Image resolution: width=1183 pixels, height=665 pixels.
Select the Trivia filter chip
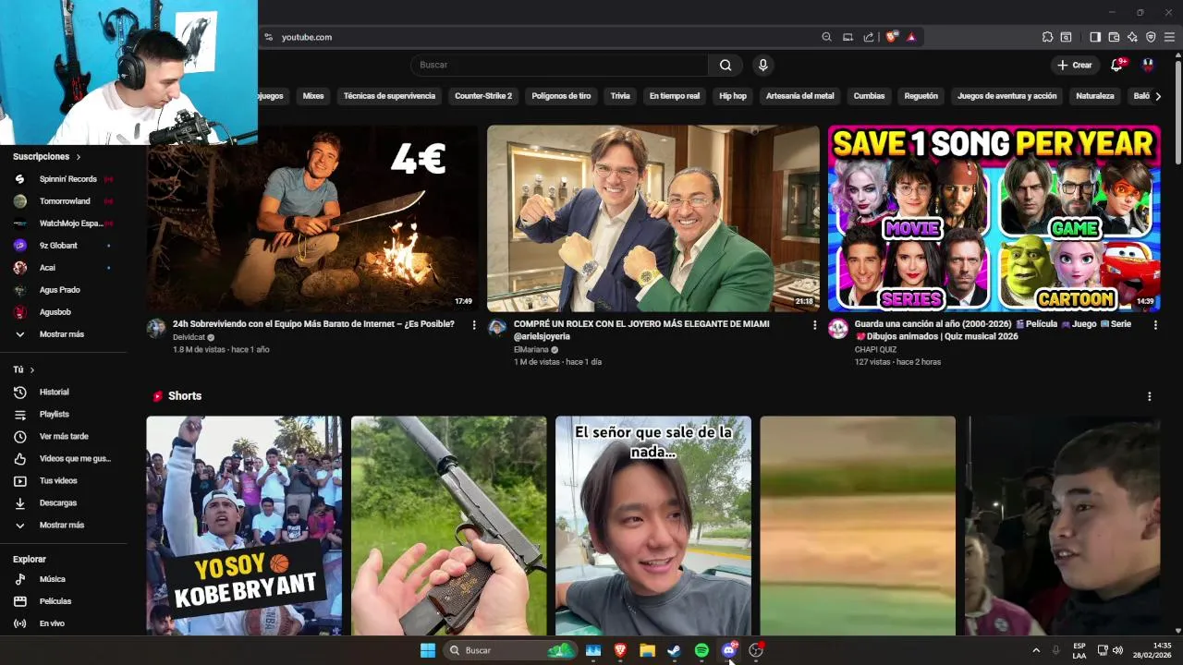click(620, 96)
